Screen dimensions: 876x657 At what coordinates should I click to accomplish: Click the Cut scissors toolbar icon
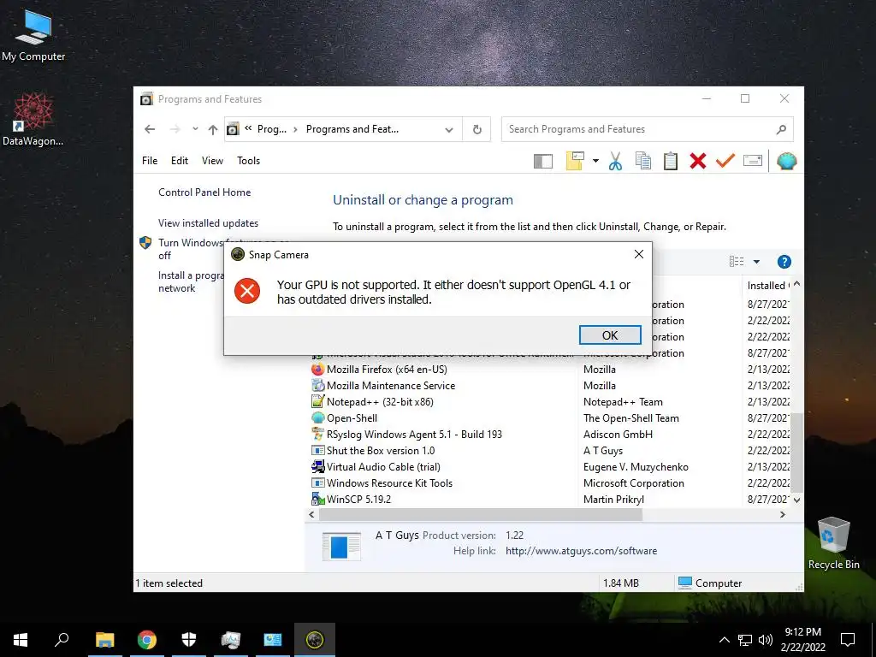(x=615, y=162)
